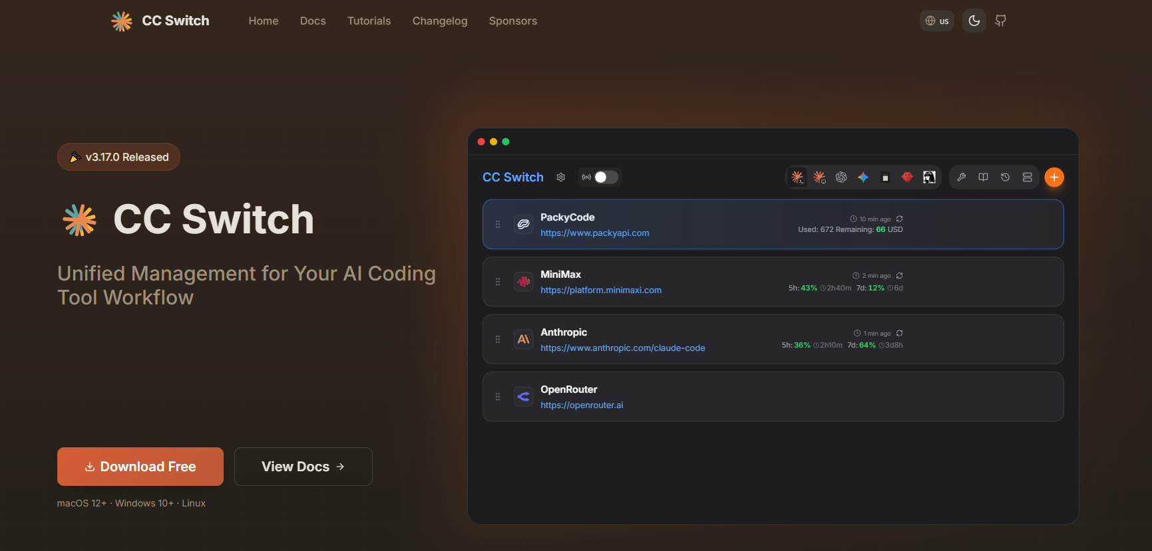Click the View Docs button
The height and width of the screenshot is (551, 1152).
coord(303,467)
